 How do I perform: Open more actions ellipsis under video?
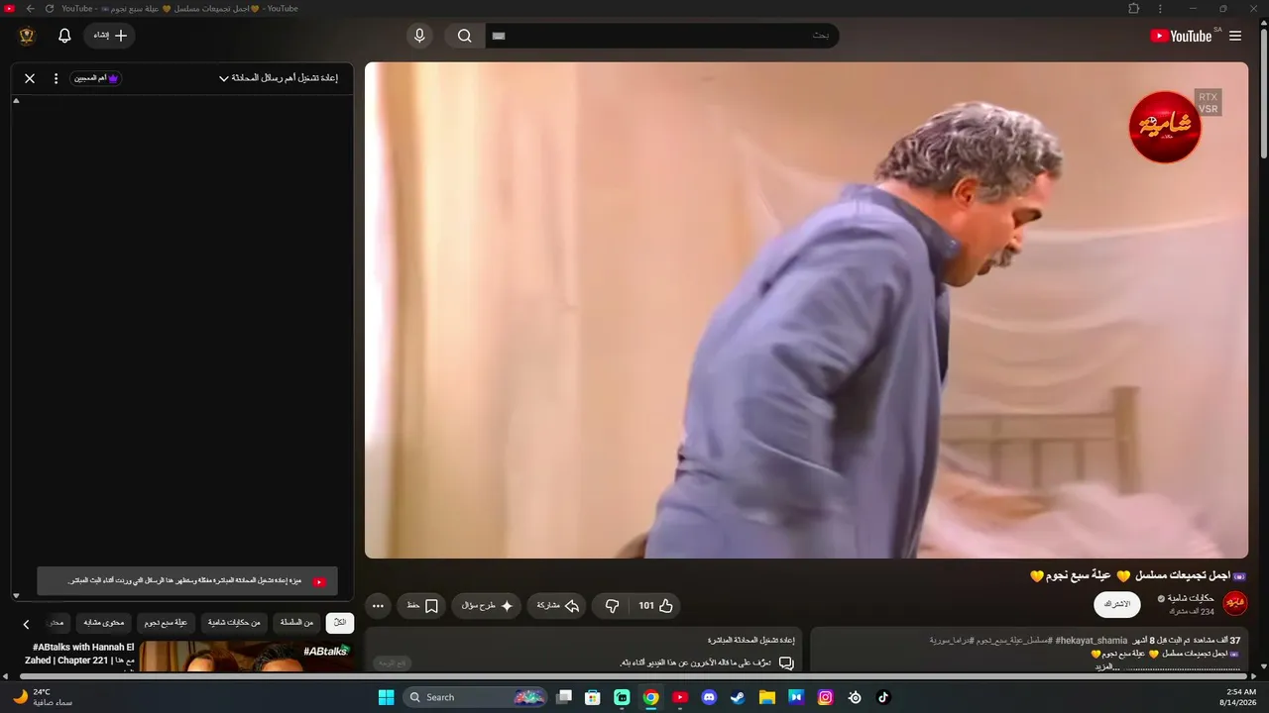378,606
